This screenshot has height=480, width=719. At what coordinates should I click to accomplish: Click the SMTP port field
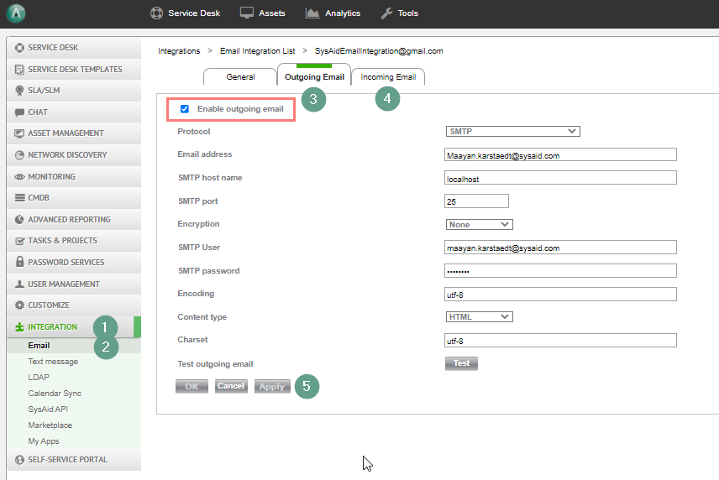[476, 201]
